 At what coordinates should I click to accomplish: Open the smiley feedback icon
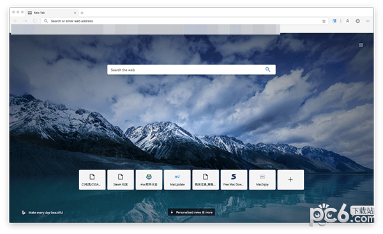(357, 21)
